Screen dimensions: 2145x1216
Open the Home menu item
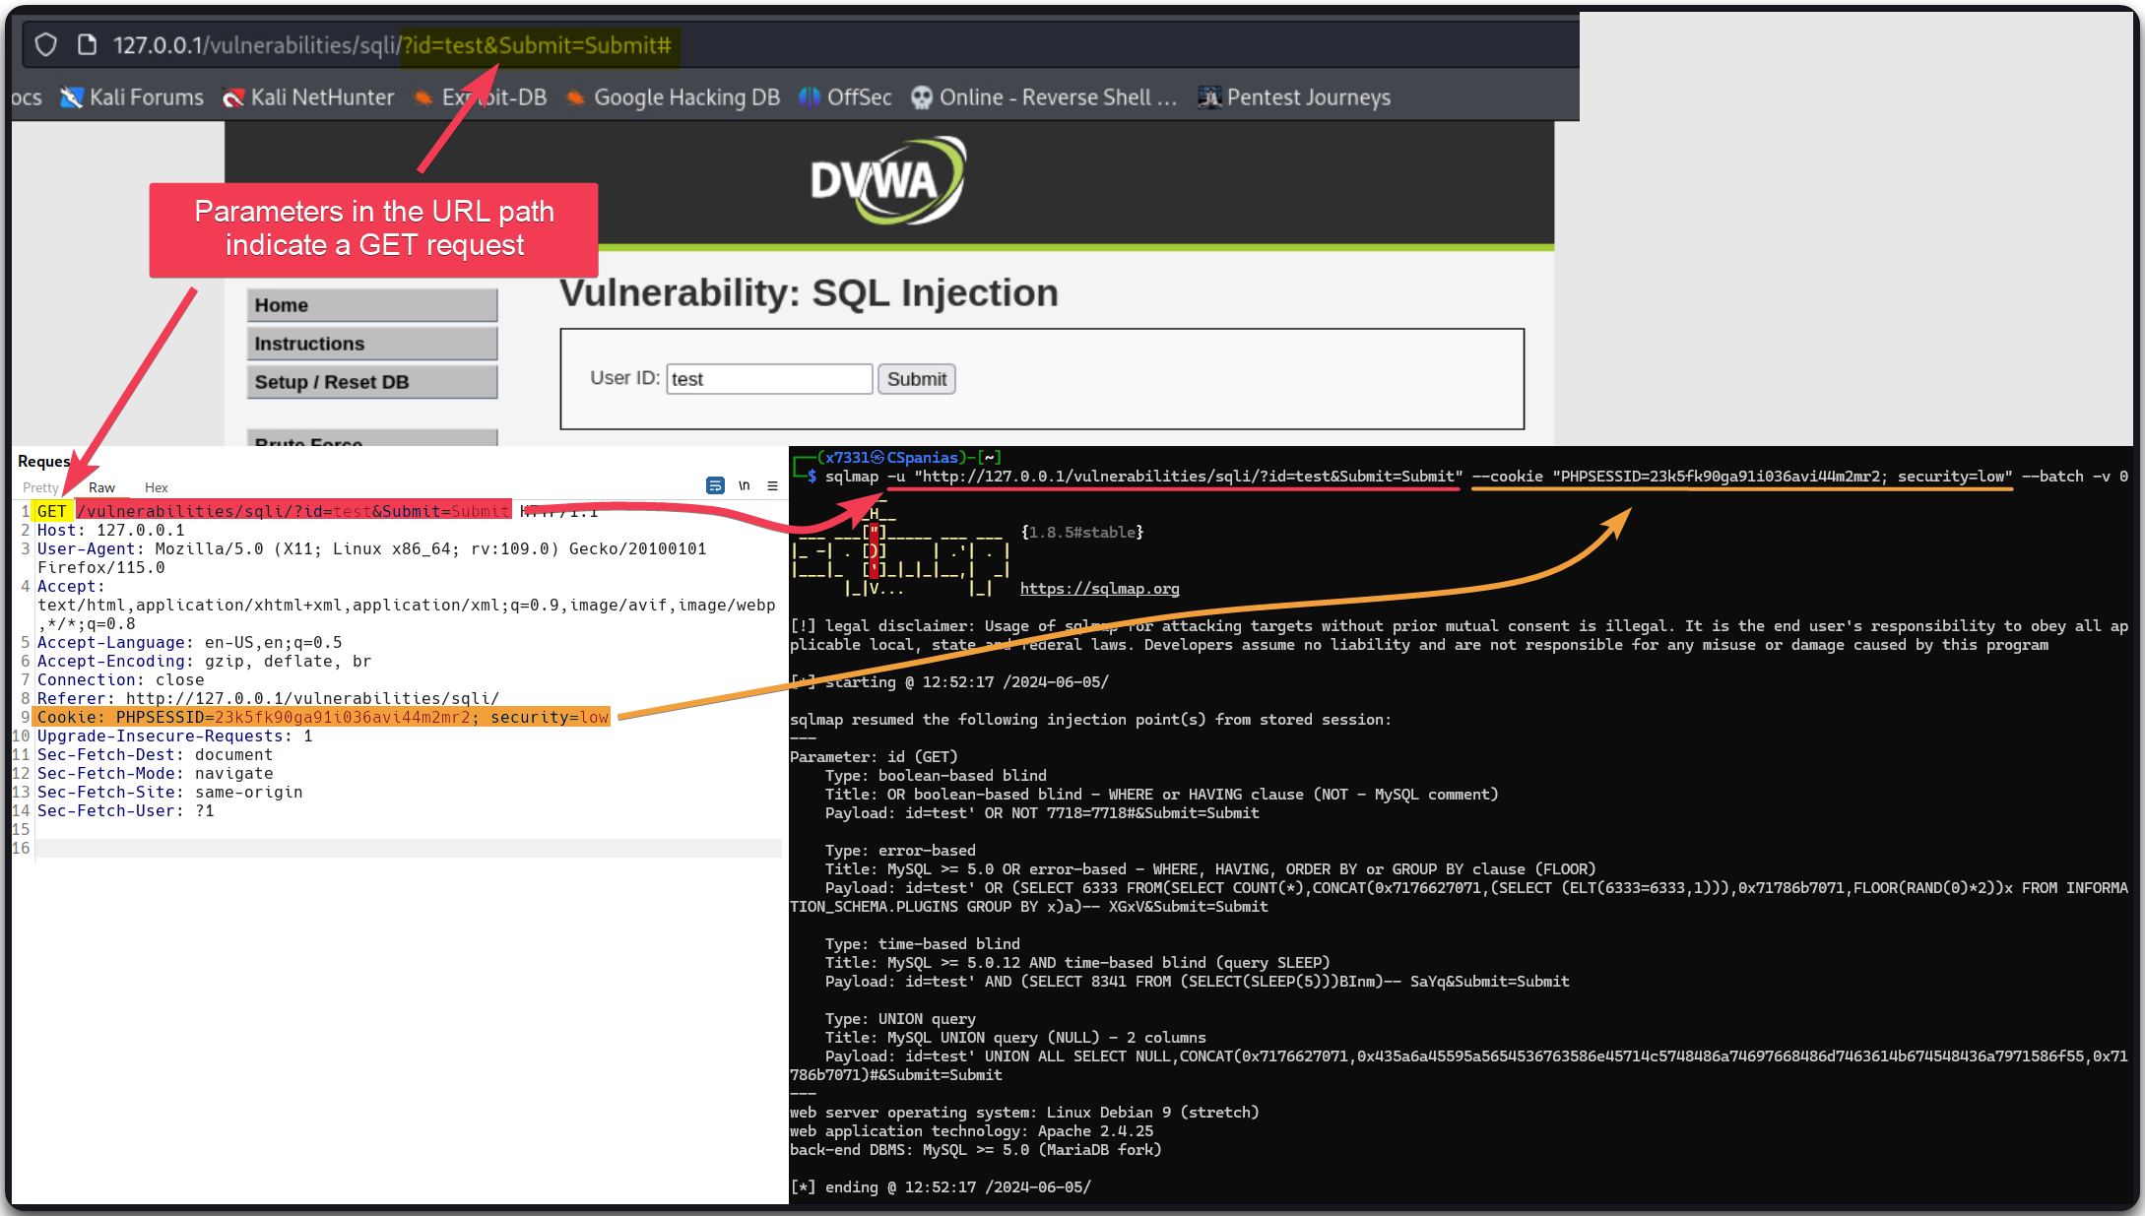click(372, 305)
